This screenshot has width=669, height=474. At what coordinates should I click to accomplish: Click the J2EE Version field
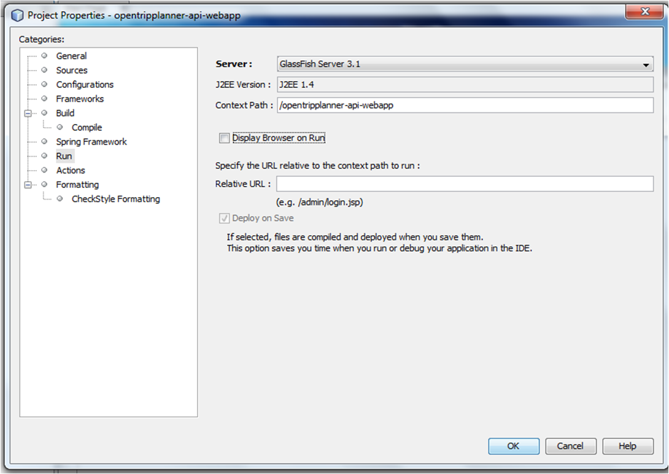[465, 85]
